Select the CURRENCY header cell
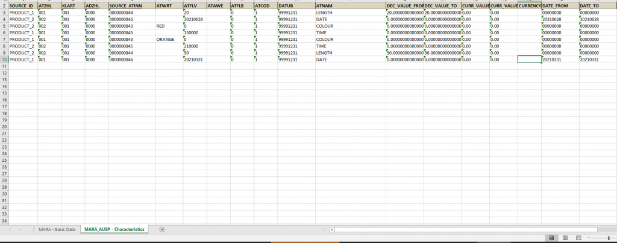Image resolution: width=617 pixels, height=243 pixels. tap(529, 6)
